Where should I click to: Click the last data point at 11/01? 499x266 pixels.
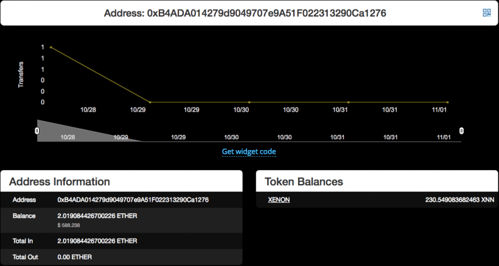(447, 102)
